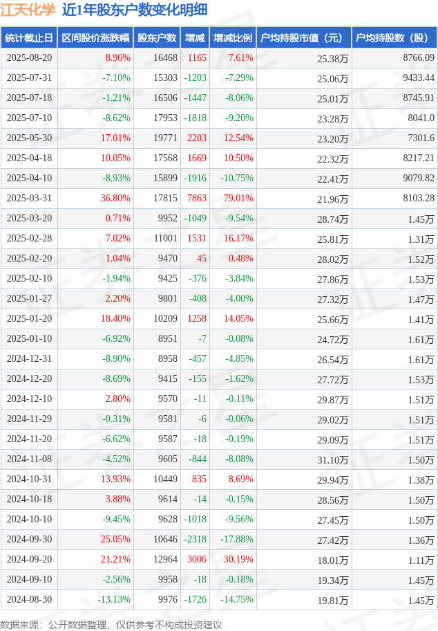
Task: Select the 2025-08-20 date cell
Action: click(x=29, y=57)
